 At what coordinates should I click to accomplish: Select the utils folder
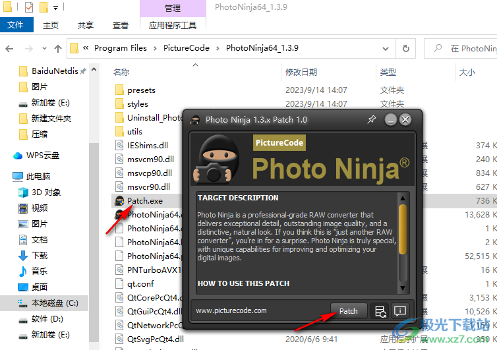click(134, 132)
